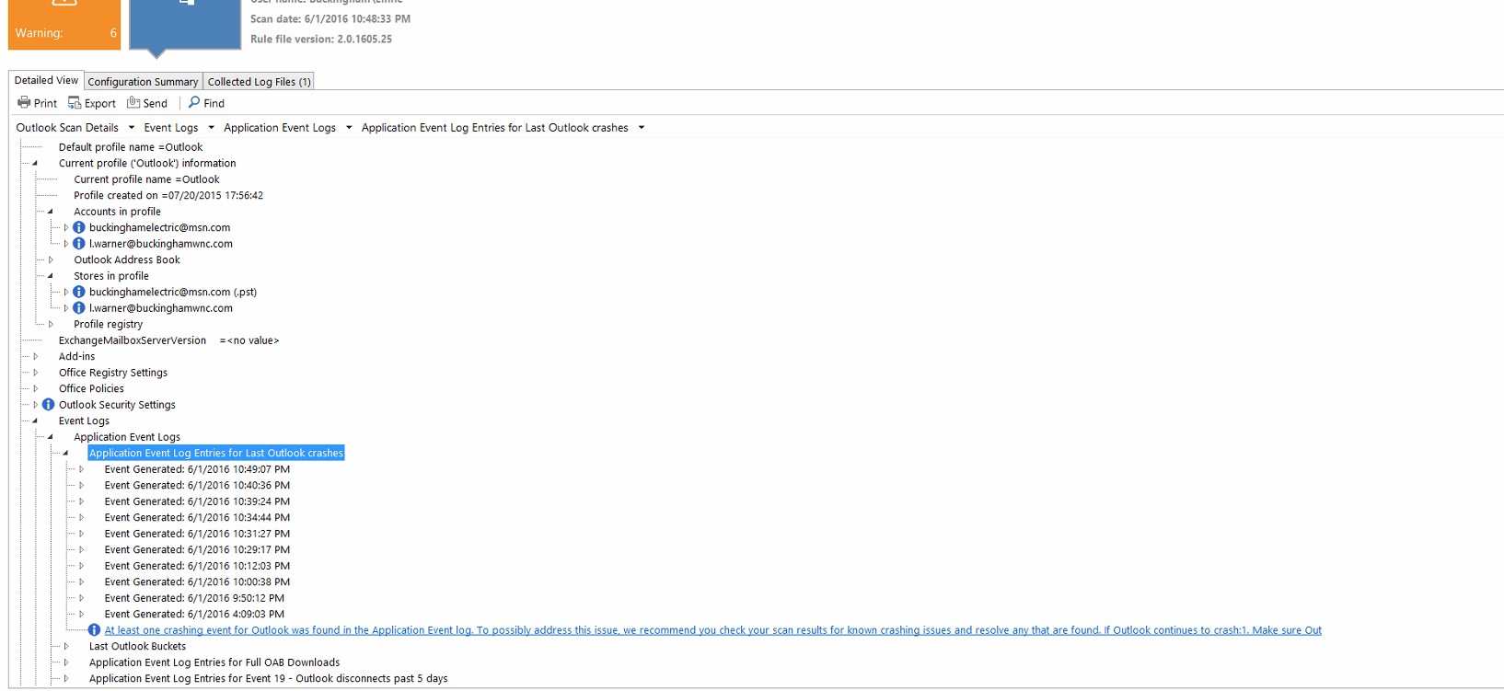
Task: Click info icon beside crashing event message
Action: click(x=94, y=630)
